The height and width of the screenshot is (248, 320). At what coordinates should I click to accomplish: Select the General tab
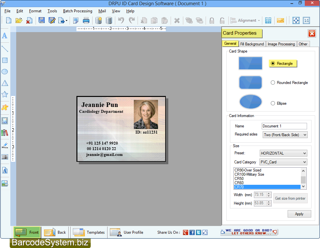pyautogui.click(x=230, y=43)
